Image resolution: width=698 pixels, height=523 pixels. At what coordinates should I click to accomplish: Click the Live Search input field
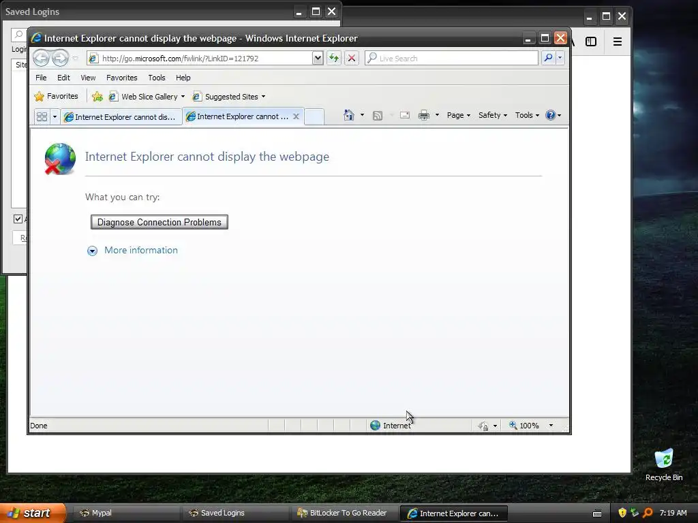click(x=451, y=59)
